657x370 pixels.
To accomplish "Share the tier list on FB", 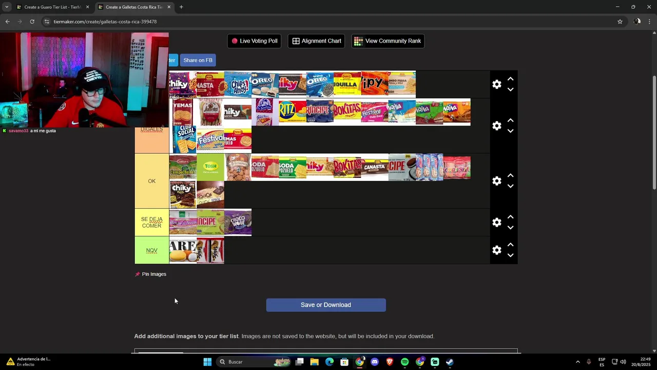I will click(198, 60).
